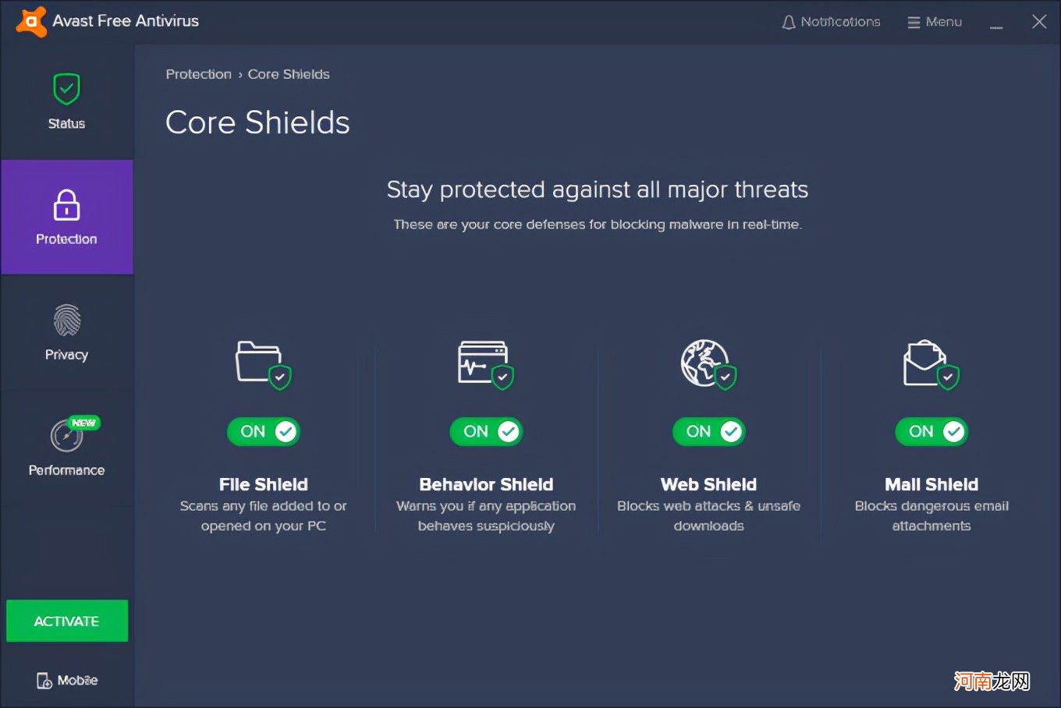Click the Web Shield title
This screenshot has width=1061, height=708.
point(708,484)
